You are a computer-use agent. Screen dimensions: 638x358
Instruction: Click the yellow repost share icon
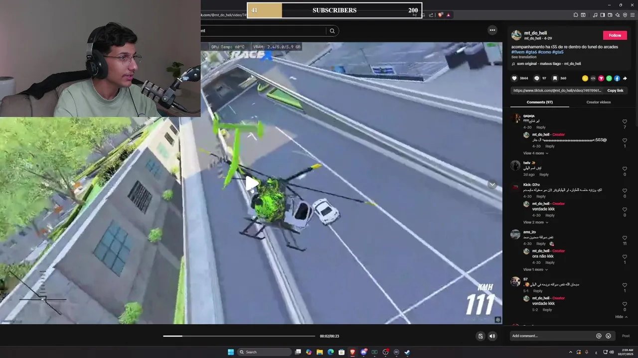coord(585,78)
